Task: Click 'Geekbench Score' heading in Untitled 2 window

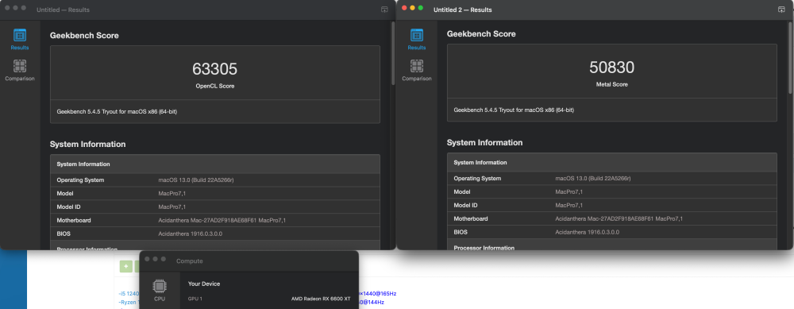Action: pyautogui.click(x=481, y=34)
